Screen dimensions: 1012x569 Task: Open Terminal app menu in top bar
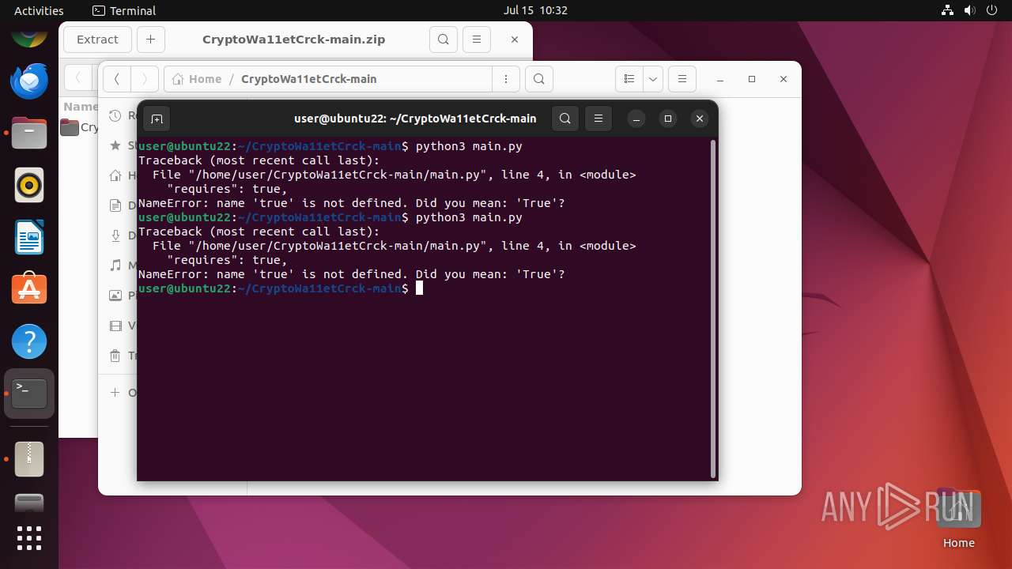[x=124, y=10]
